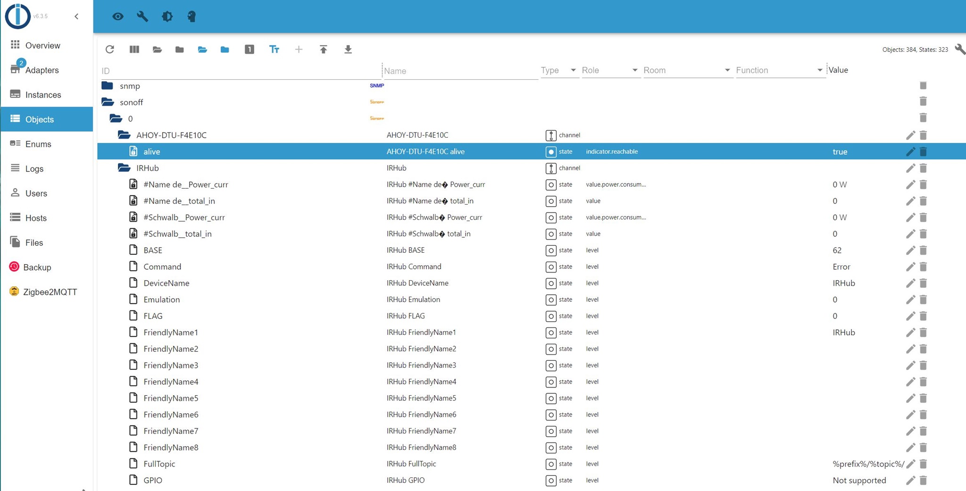Edit the DeviceName state object

point(910,283)
